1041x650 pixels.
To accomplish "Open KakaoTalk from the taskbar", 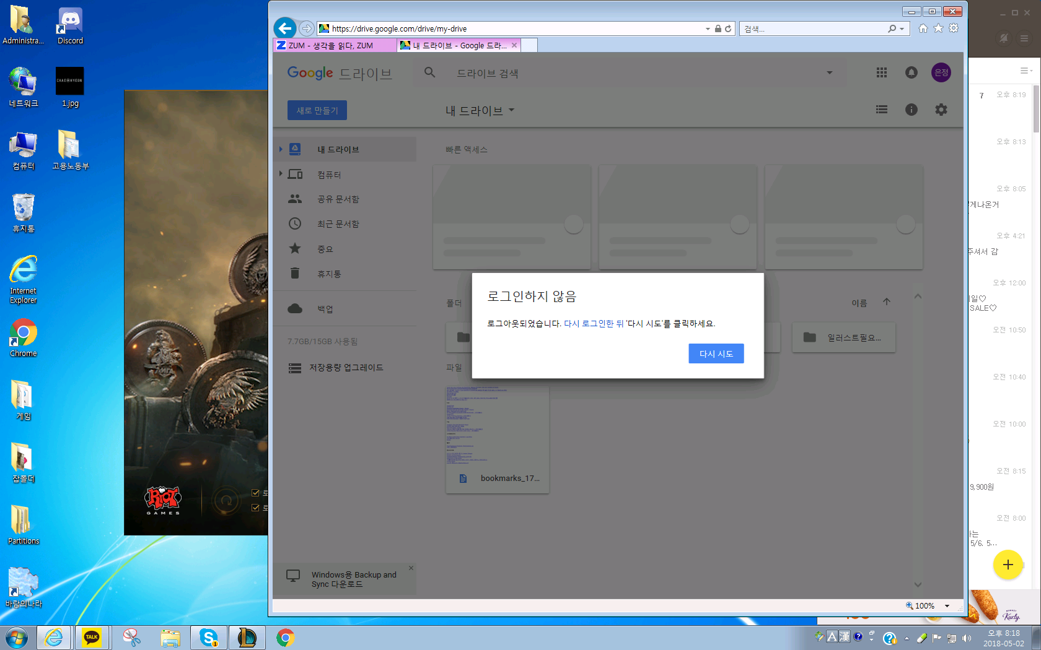I will pos(92,637).
